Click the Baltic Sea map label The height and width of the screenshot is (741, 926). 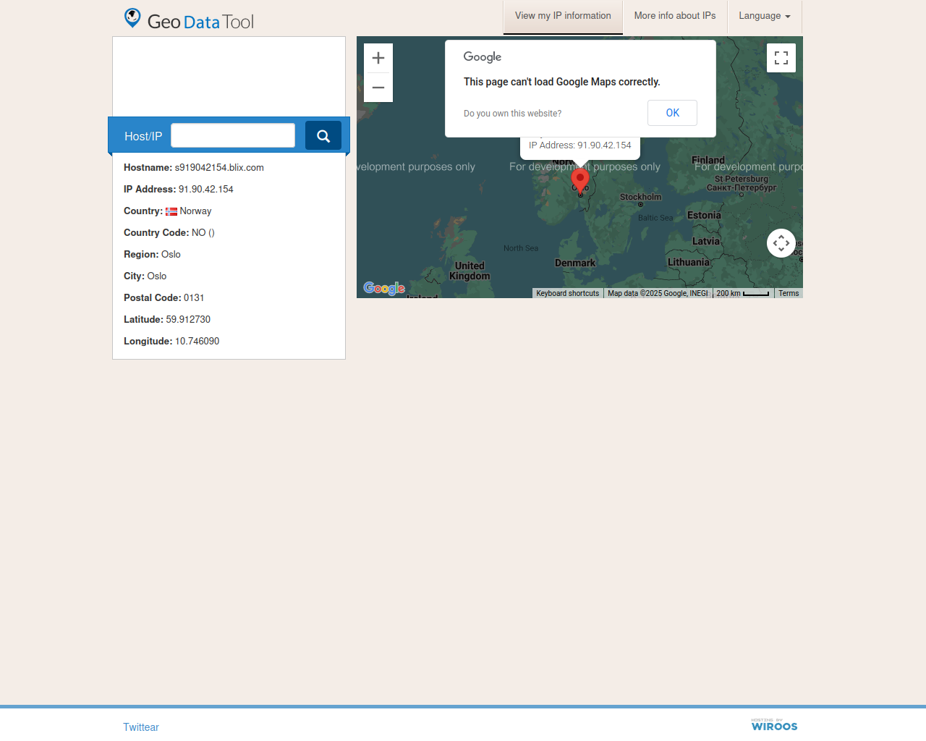point(655,218)
